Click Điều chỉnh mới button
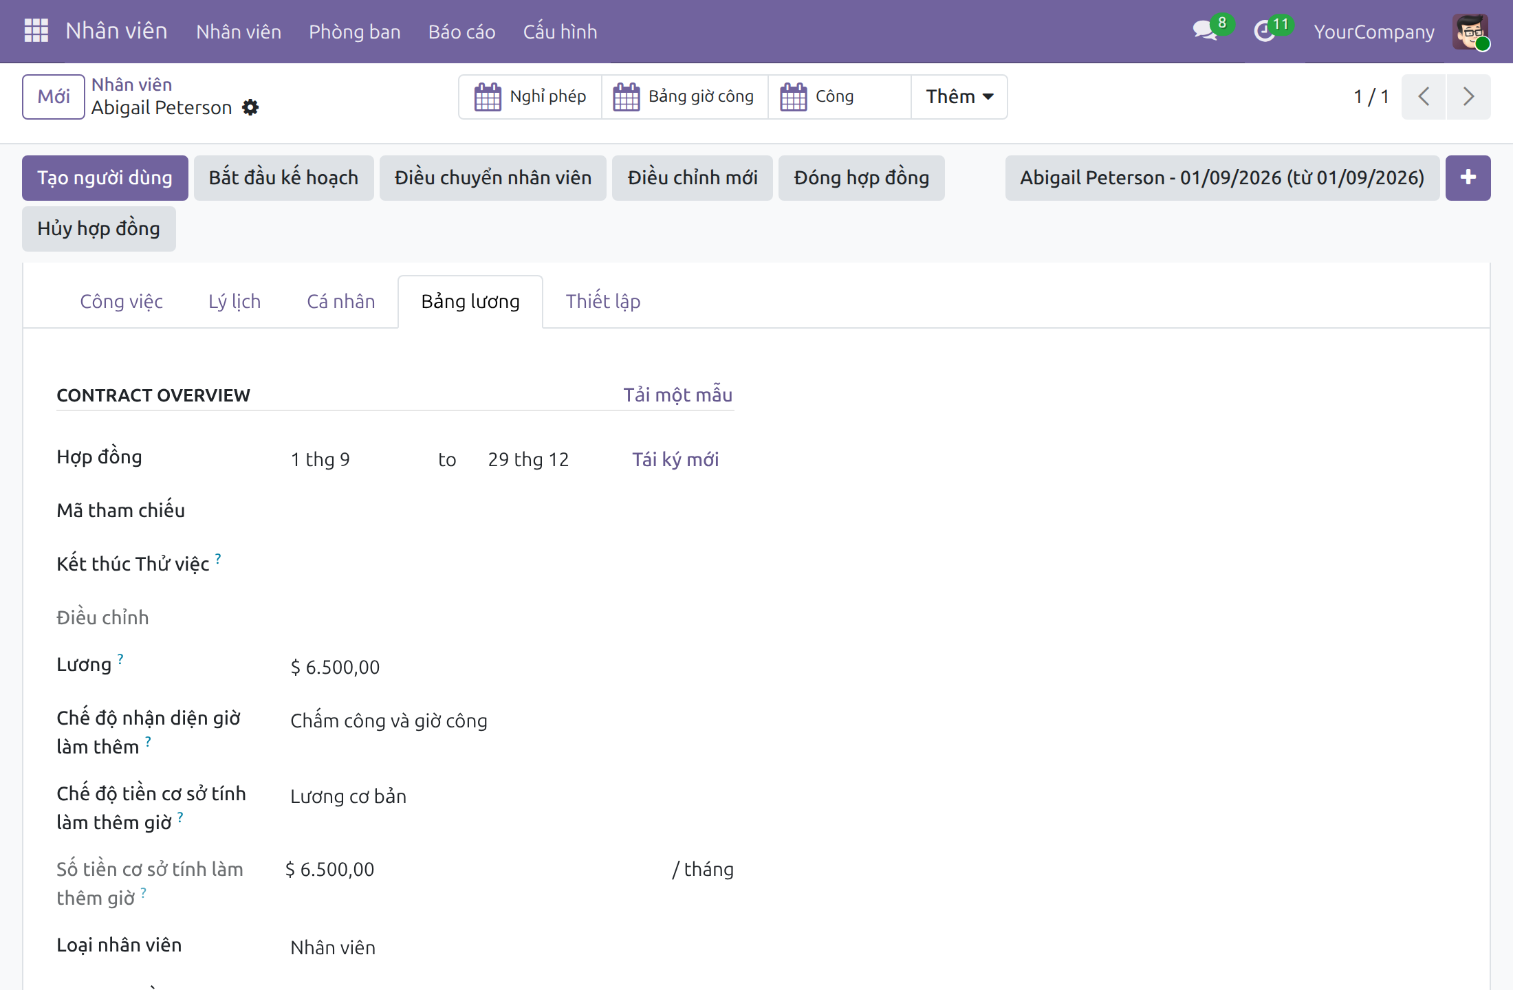1513x990 pixels. tap(692, 178)
